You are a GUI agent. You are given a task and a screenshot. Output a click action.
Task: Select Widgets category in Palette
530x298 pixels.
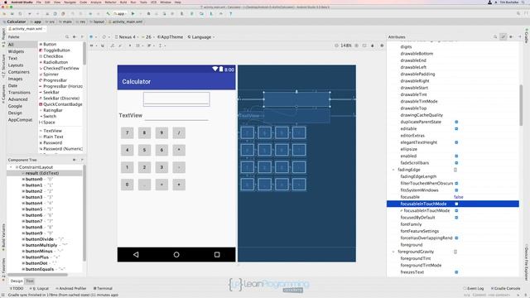pos(16,51)
